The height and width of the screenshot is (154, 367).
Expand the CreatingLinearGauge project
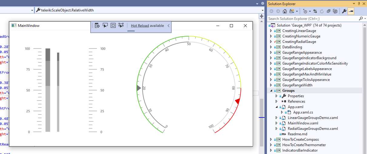click(271, 31)
